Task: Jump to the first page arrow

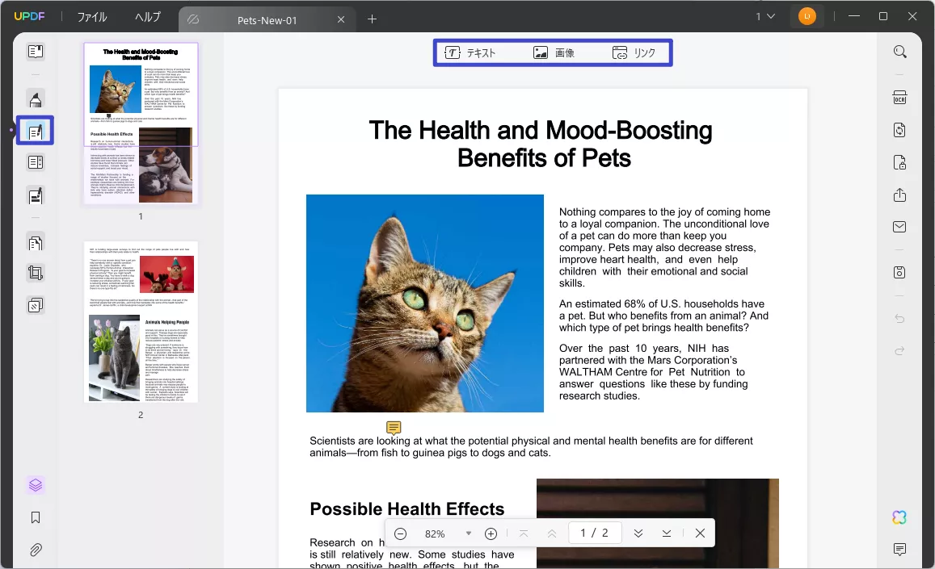Action: [524, 533]
